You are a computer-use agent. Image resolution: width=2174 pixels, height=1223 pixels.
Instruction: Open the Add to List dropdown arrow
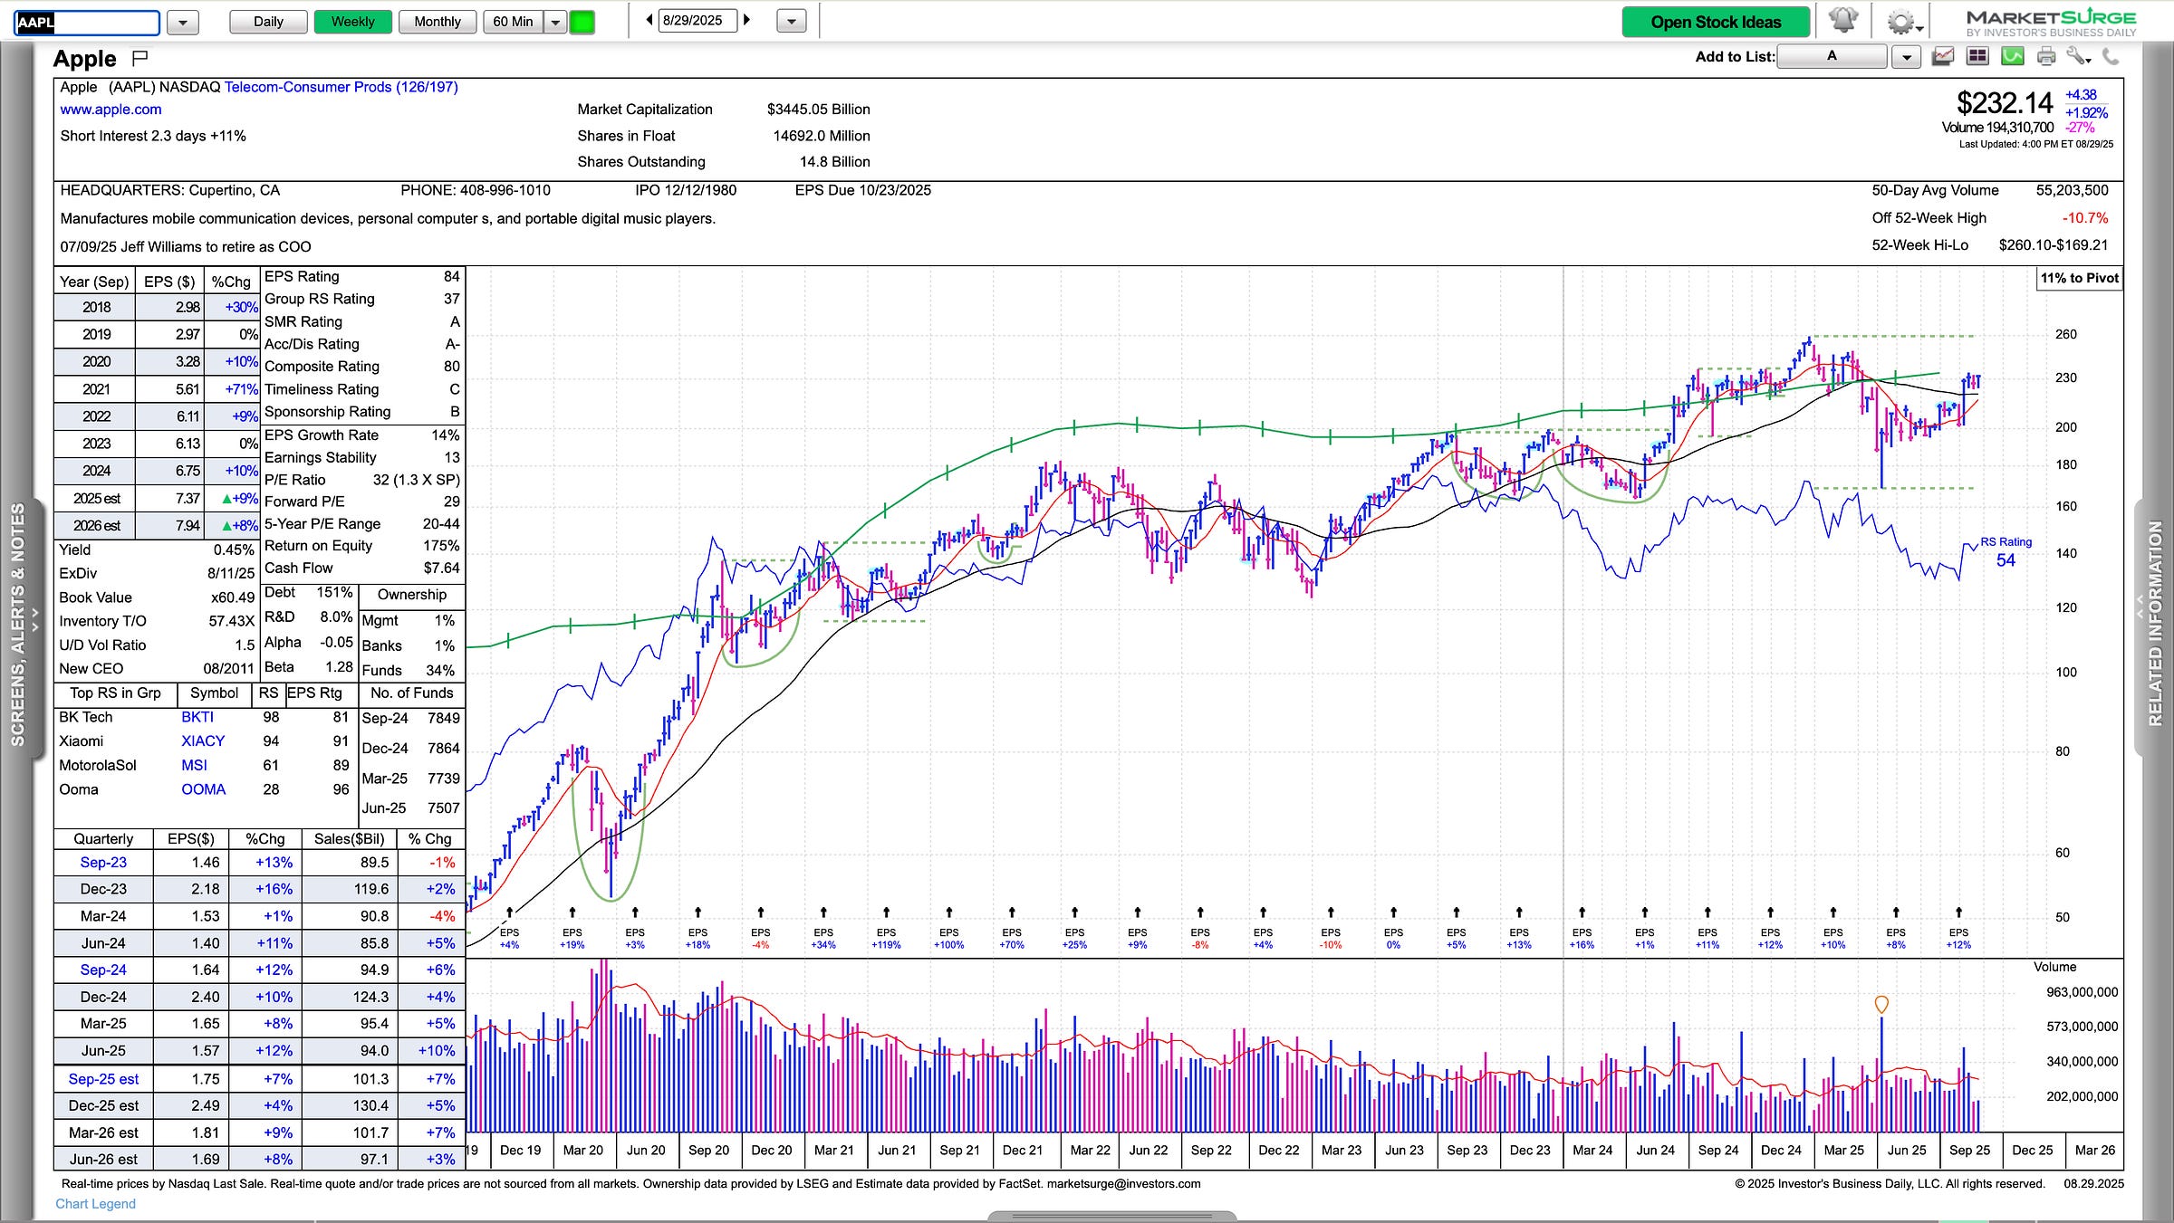coord(1907,57)
